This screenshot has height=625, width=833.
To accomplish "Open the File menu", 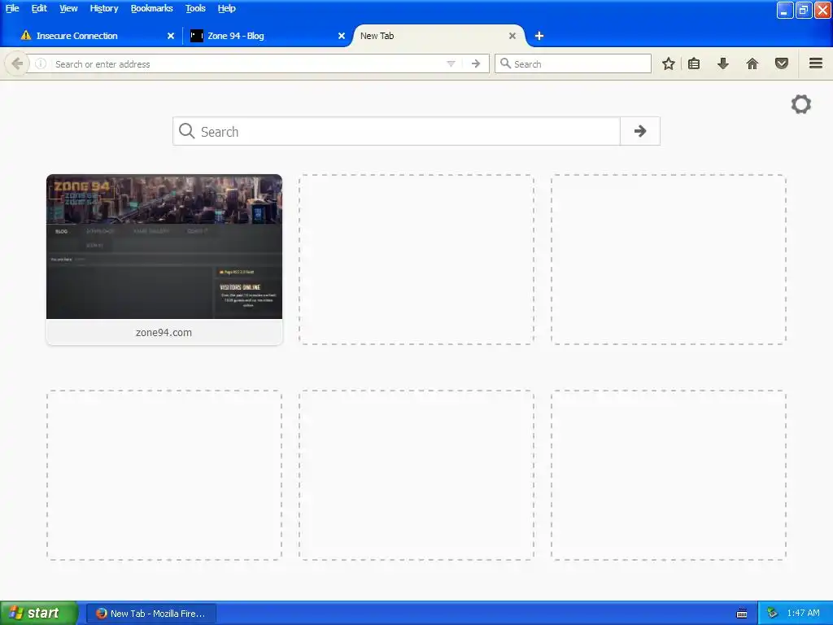I will click(x=12, y=8).
